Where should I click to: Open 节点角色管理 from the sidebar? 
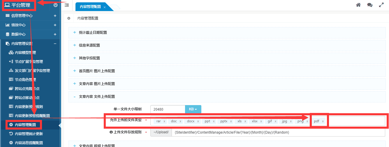[x=25, y=79]
